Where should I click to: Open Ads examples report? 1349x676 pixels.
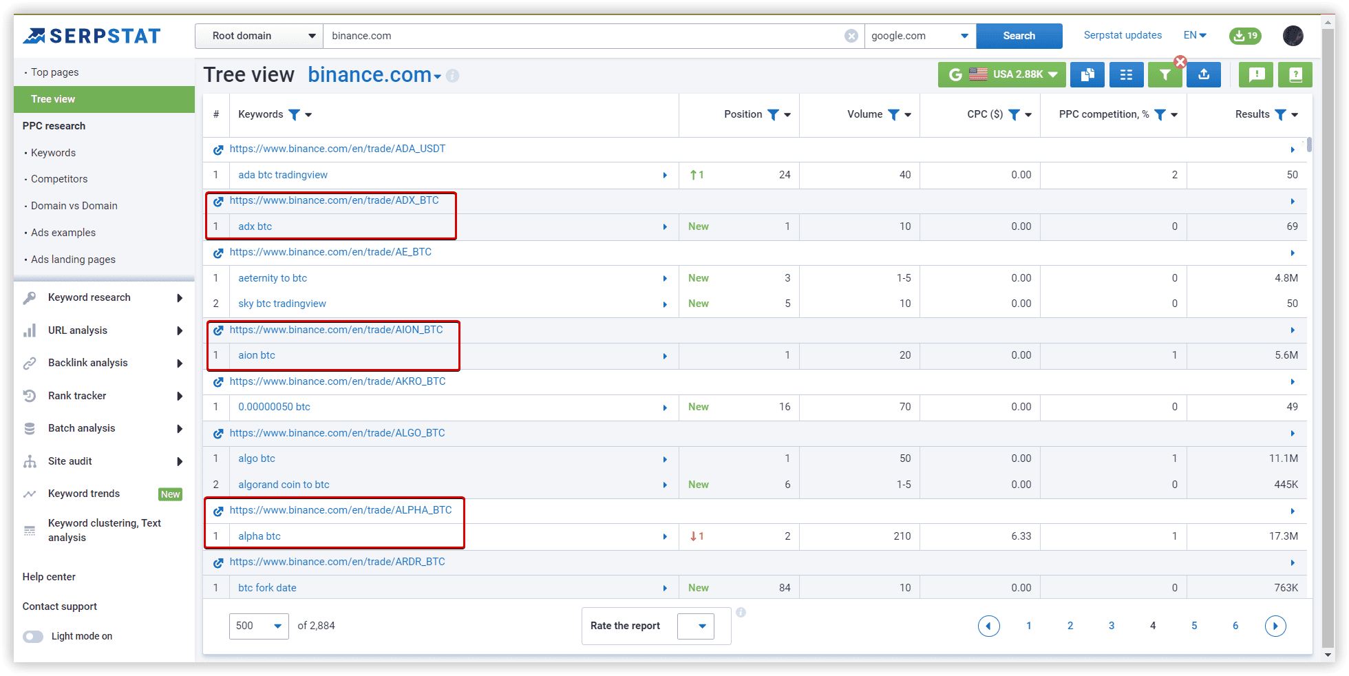pyautogui.click(x=63, y=233)
